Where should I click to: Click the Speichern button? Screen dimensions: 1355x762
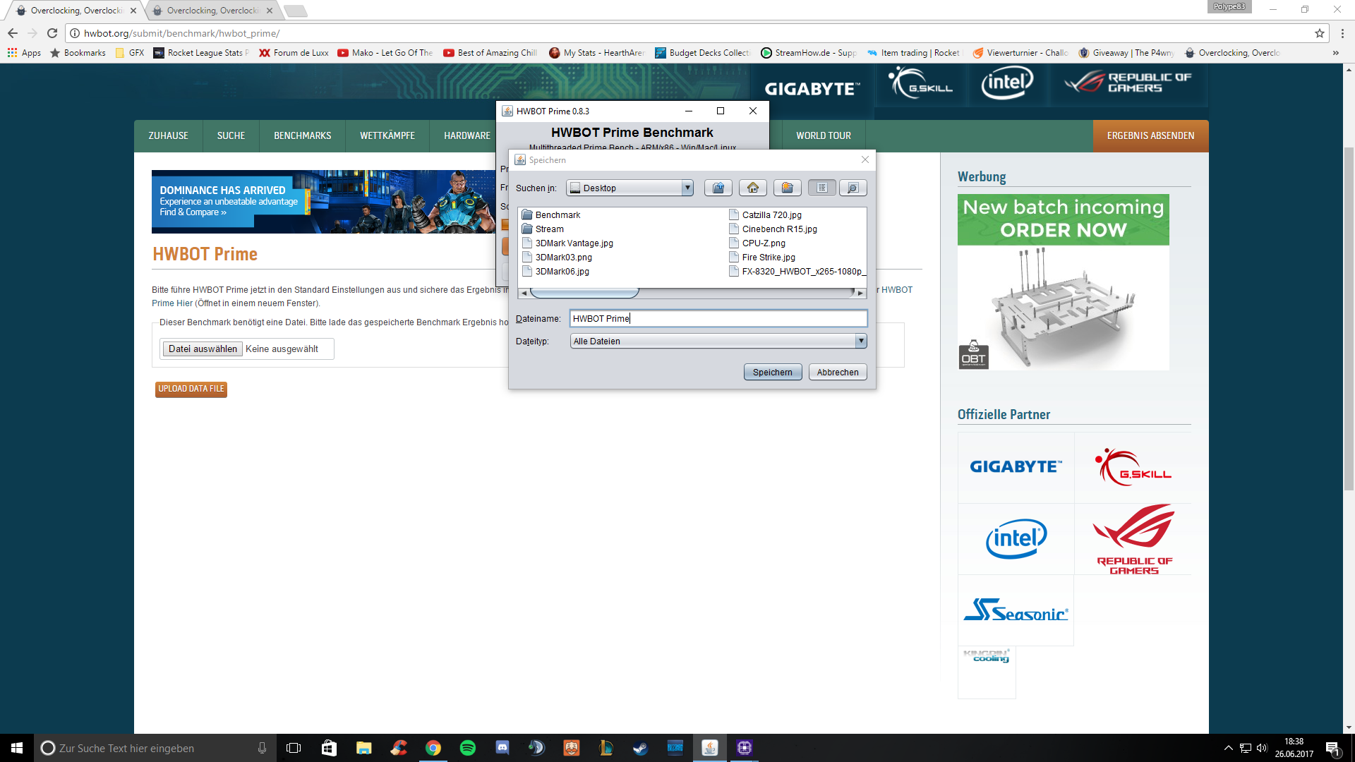coord(772,372)
